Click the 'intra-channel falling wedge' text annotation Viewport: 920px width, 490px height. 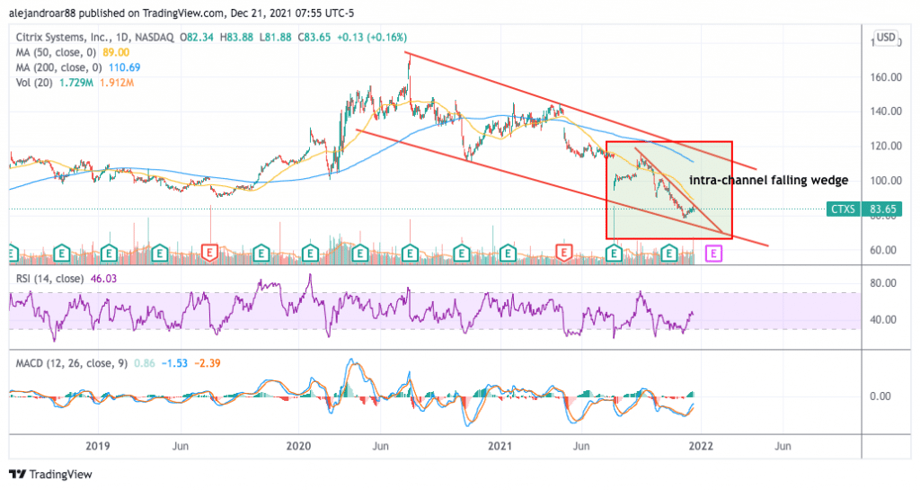coord(769,180)
